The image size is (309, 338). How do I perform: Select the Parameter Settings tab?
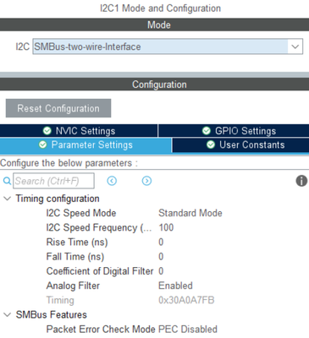(x=86, y=145)
